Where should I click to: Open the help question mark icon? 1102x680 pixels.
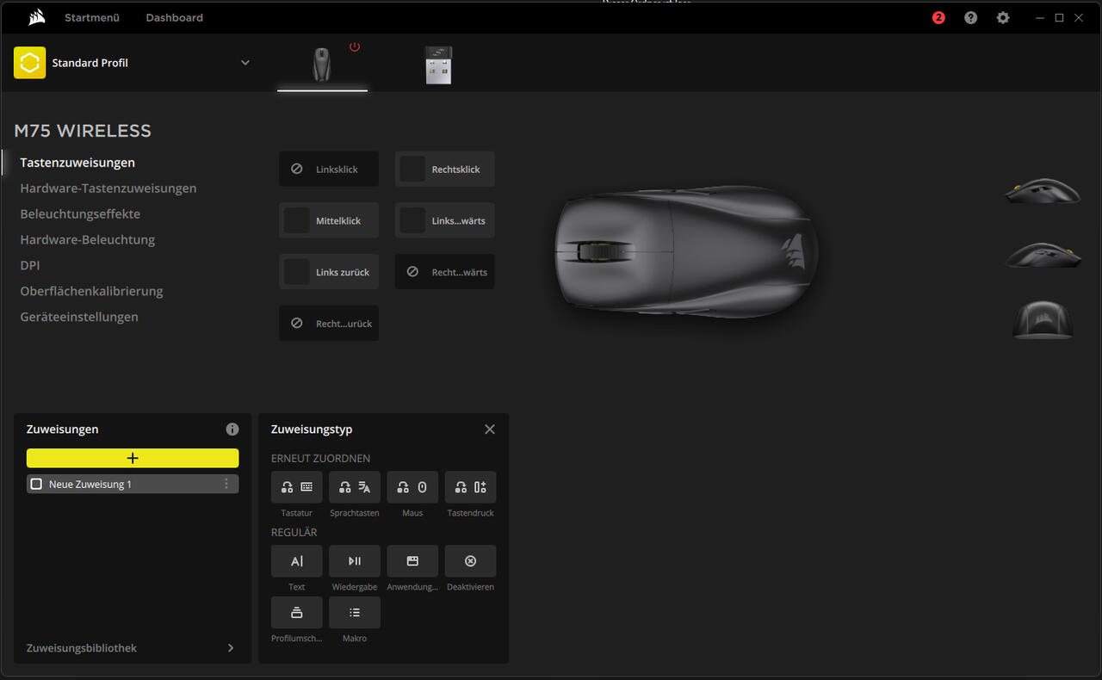point(970,17)
